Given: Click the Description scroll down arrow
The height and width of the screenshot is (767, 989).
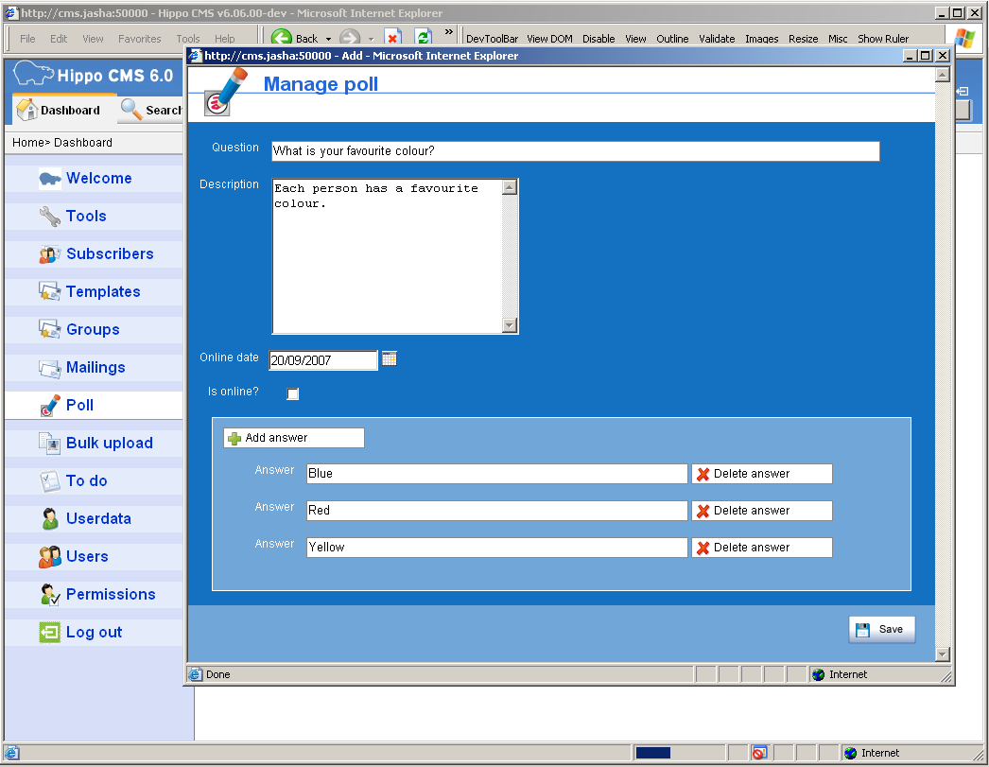Looking at the screenshot, I should (x=510, y=325).
